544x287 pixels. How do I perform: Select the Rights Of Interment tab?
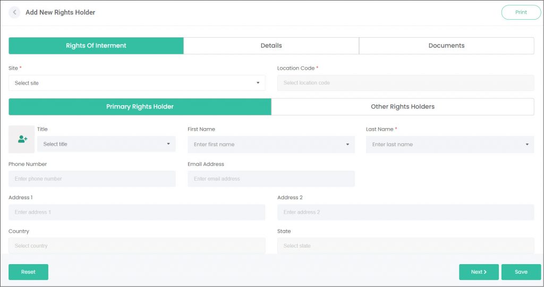tap(96, 46)
